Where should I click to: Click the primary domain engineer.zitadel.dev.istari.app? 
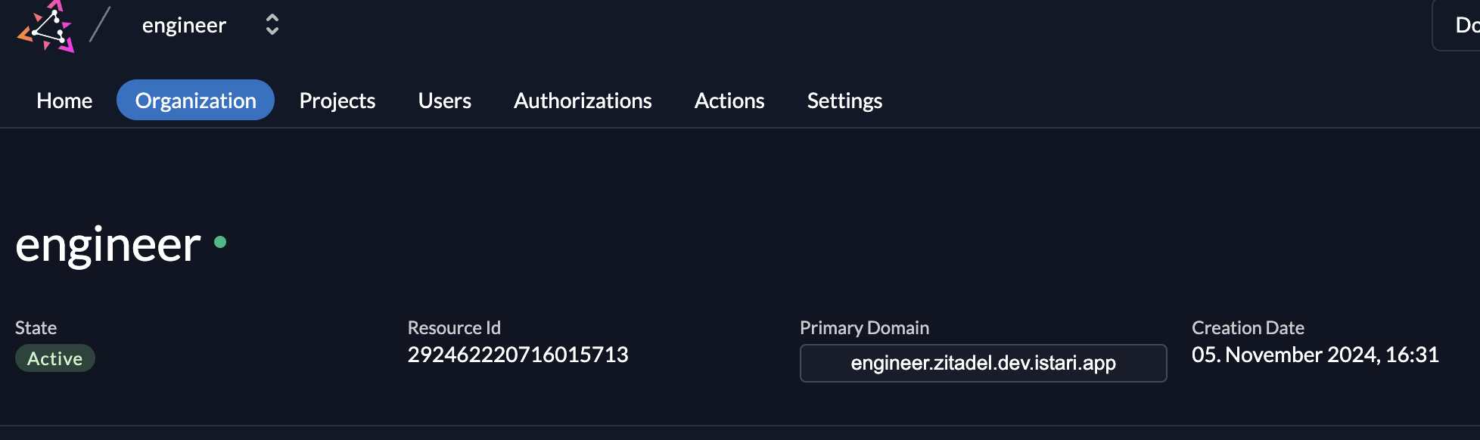[x=983, y=363]
